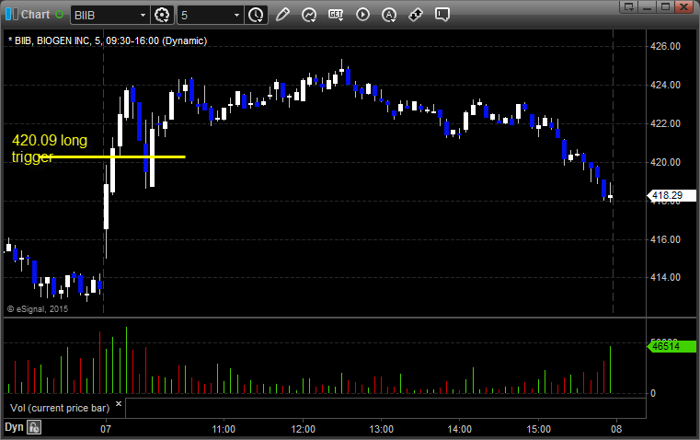The width and height of the screenshot is (700, 440).
Task: Minimize the chart window
Action: pos(648,6)
